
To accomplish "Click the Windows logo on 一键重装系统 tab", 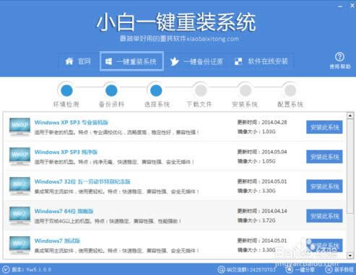I will (108, 61).
